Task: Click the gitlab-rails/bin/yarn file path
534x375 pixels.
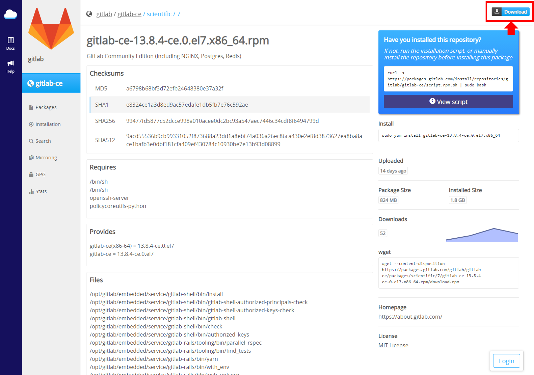Action: [154, 359]
